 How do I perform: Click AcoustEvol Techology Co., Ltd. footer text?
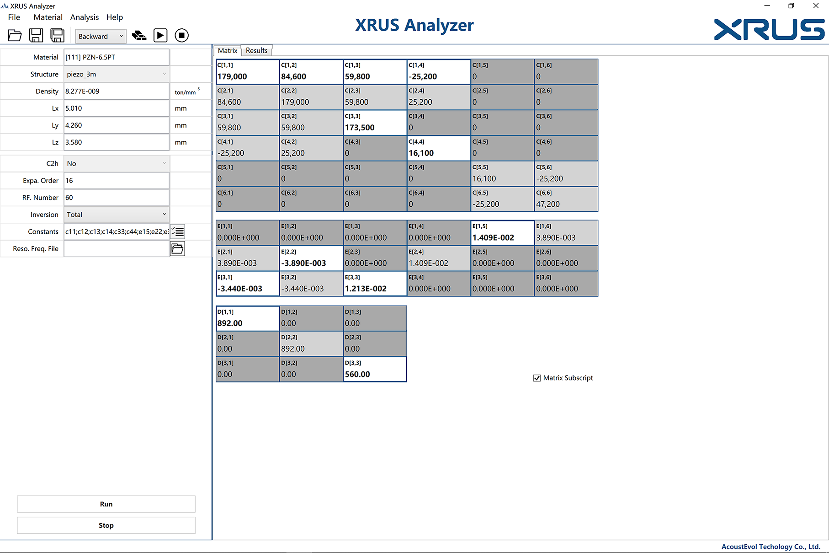tap(771, 547)
